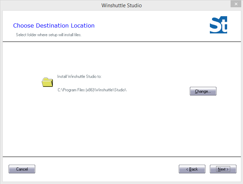Click the 'Choose Destination Location' heading
The width and height of the screenshot is (243, 184).
tap(54, 25)
